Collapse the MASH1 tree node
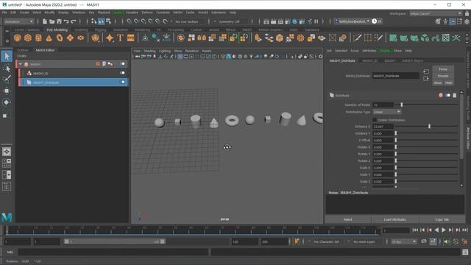Screen dimensions: 471x265 coord(21,64)
